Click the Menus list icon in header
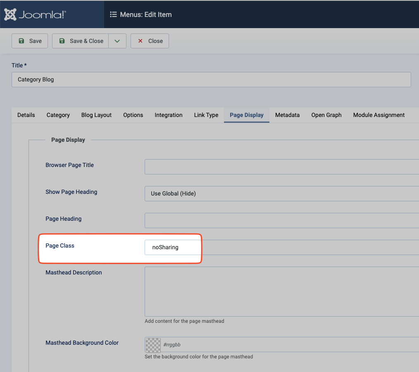 [113, 14]
